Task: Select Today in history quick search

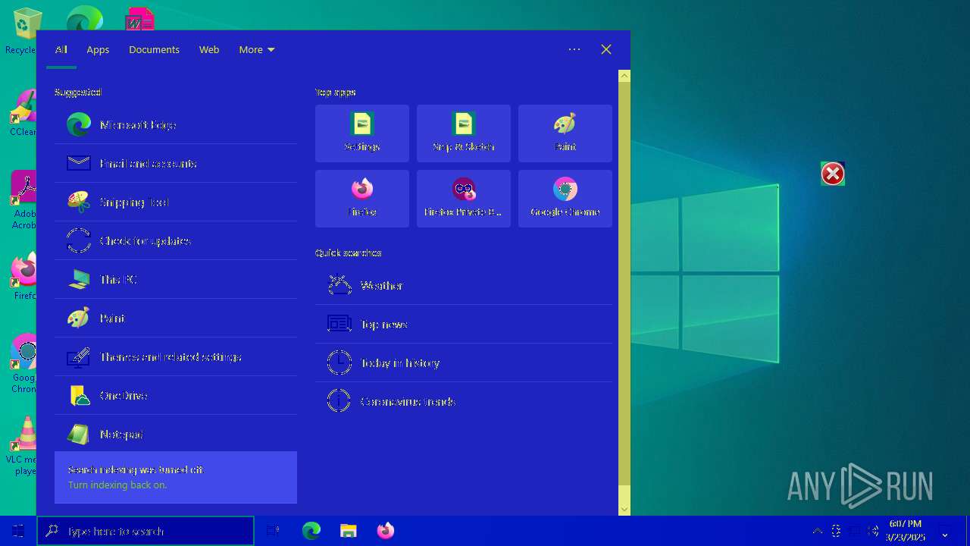Action: click(x=464, y=362)
